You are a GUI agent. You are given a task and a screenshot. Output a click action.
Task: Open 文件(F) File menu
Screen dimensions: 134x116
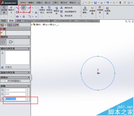pos(23,3)
